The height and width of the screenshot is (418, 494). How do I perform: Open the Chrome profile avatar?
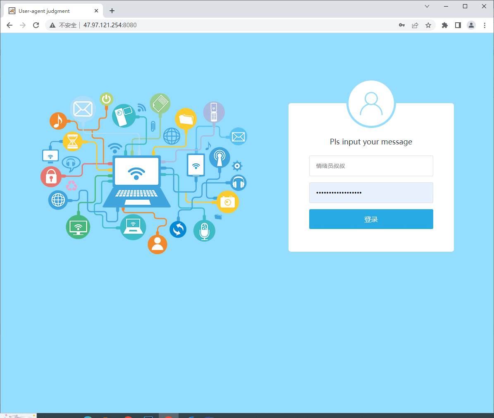click(x=471, y=25)
